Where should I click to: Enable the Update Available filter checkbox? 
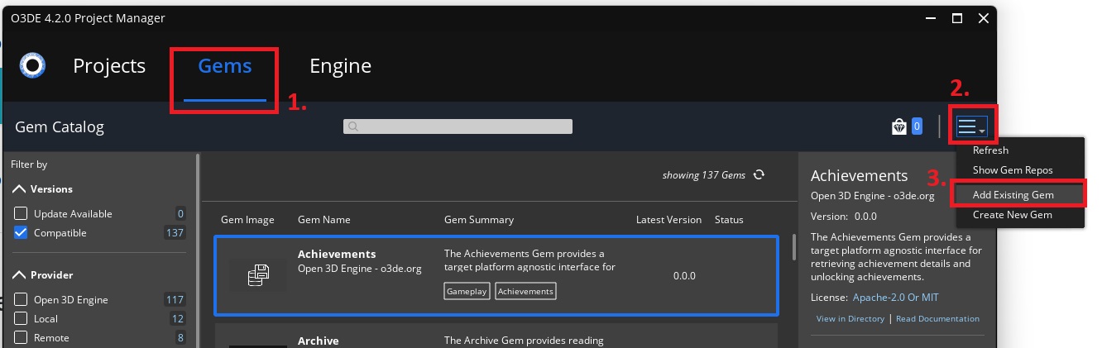click(22, 213)
